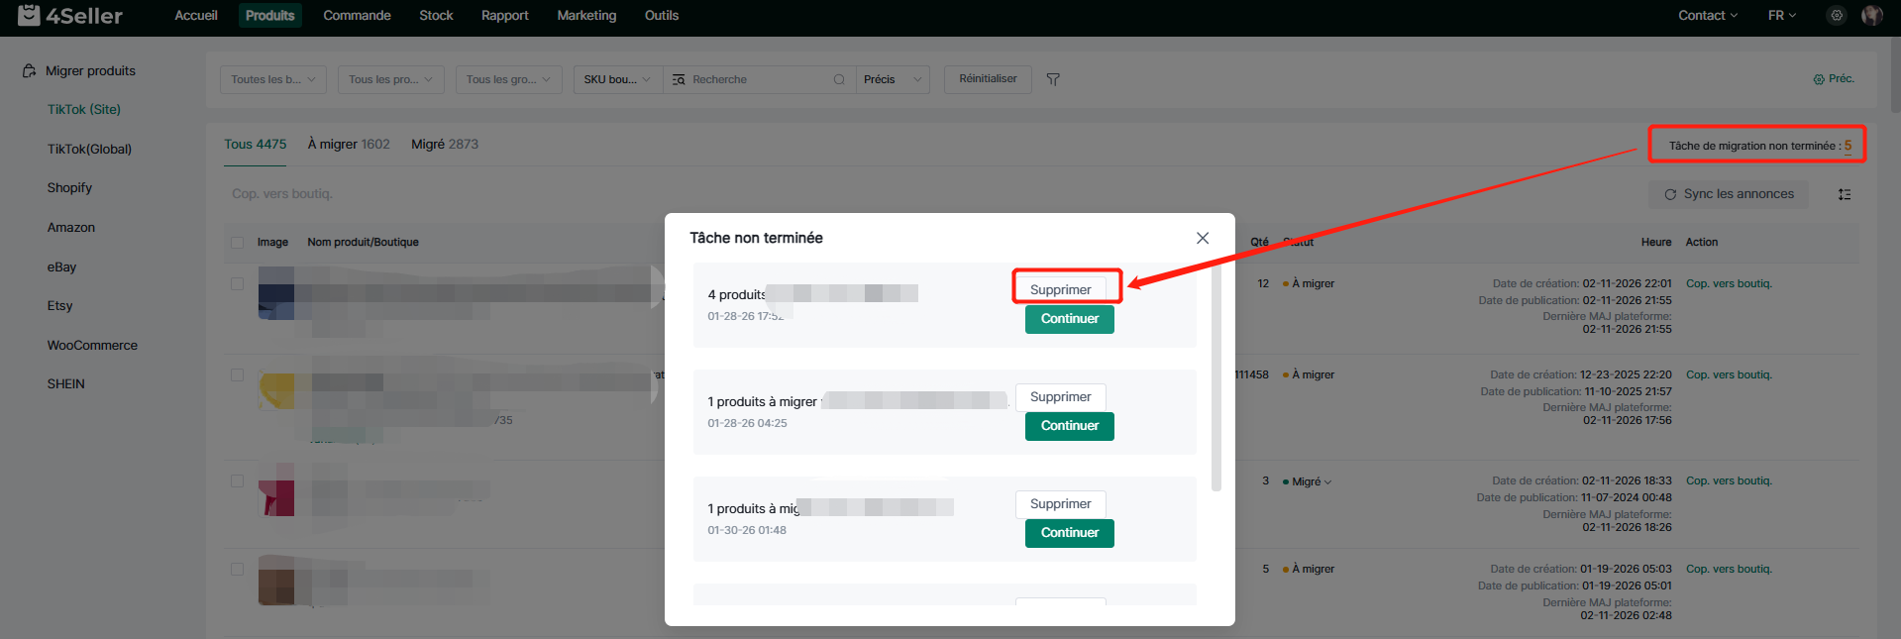Open the Commande menu
The image size is (1901, 639).
[357, 16]
